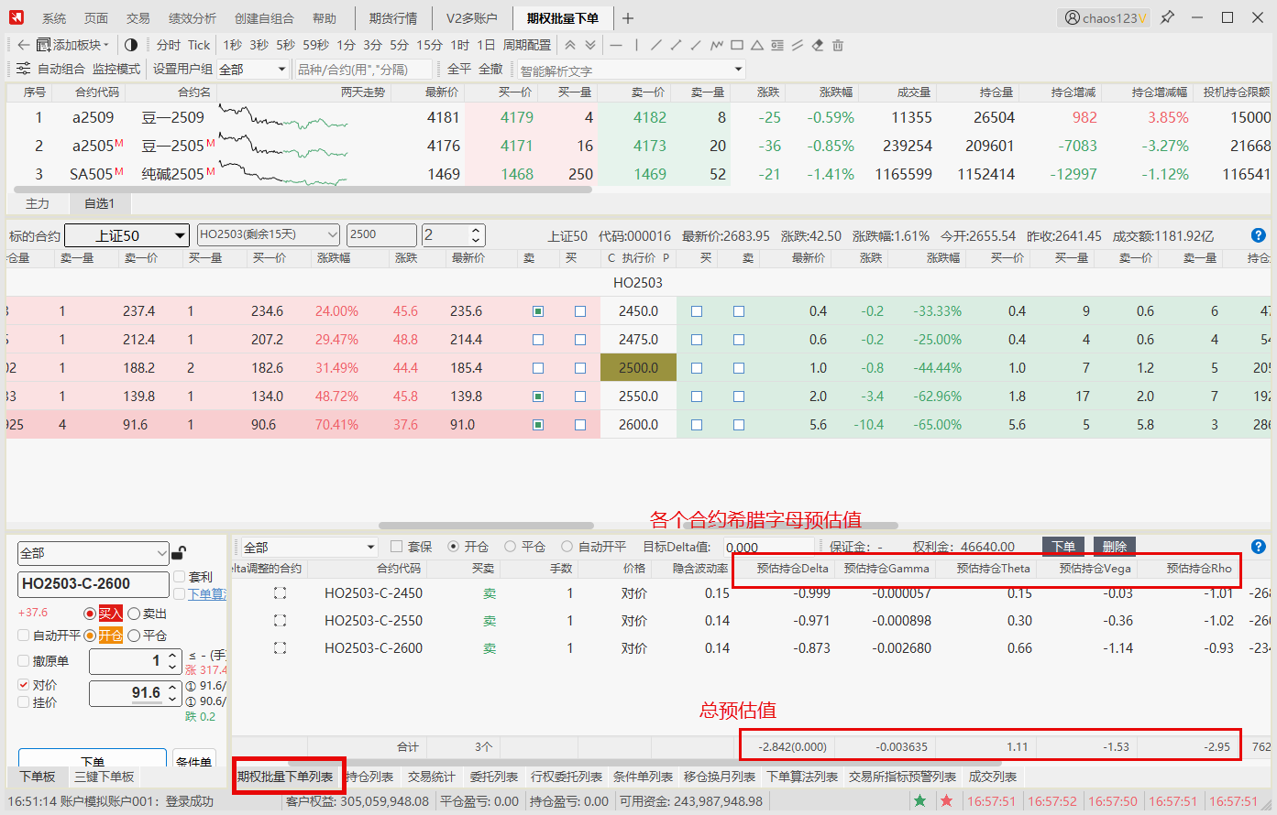
Task: Select the rectangle drawing tool
Action: [737, 45]
